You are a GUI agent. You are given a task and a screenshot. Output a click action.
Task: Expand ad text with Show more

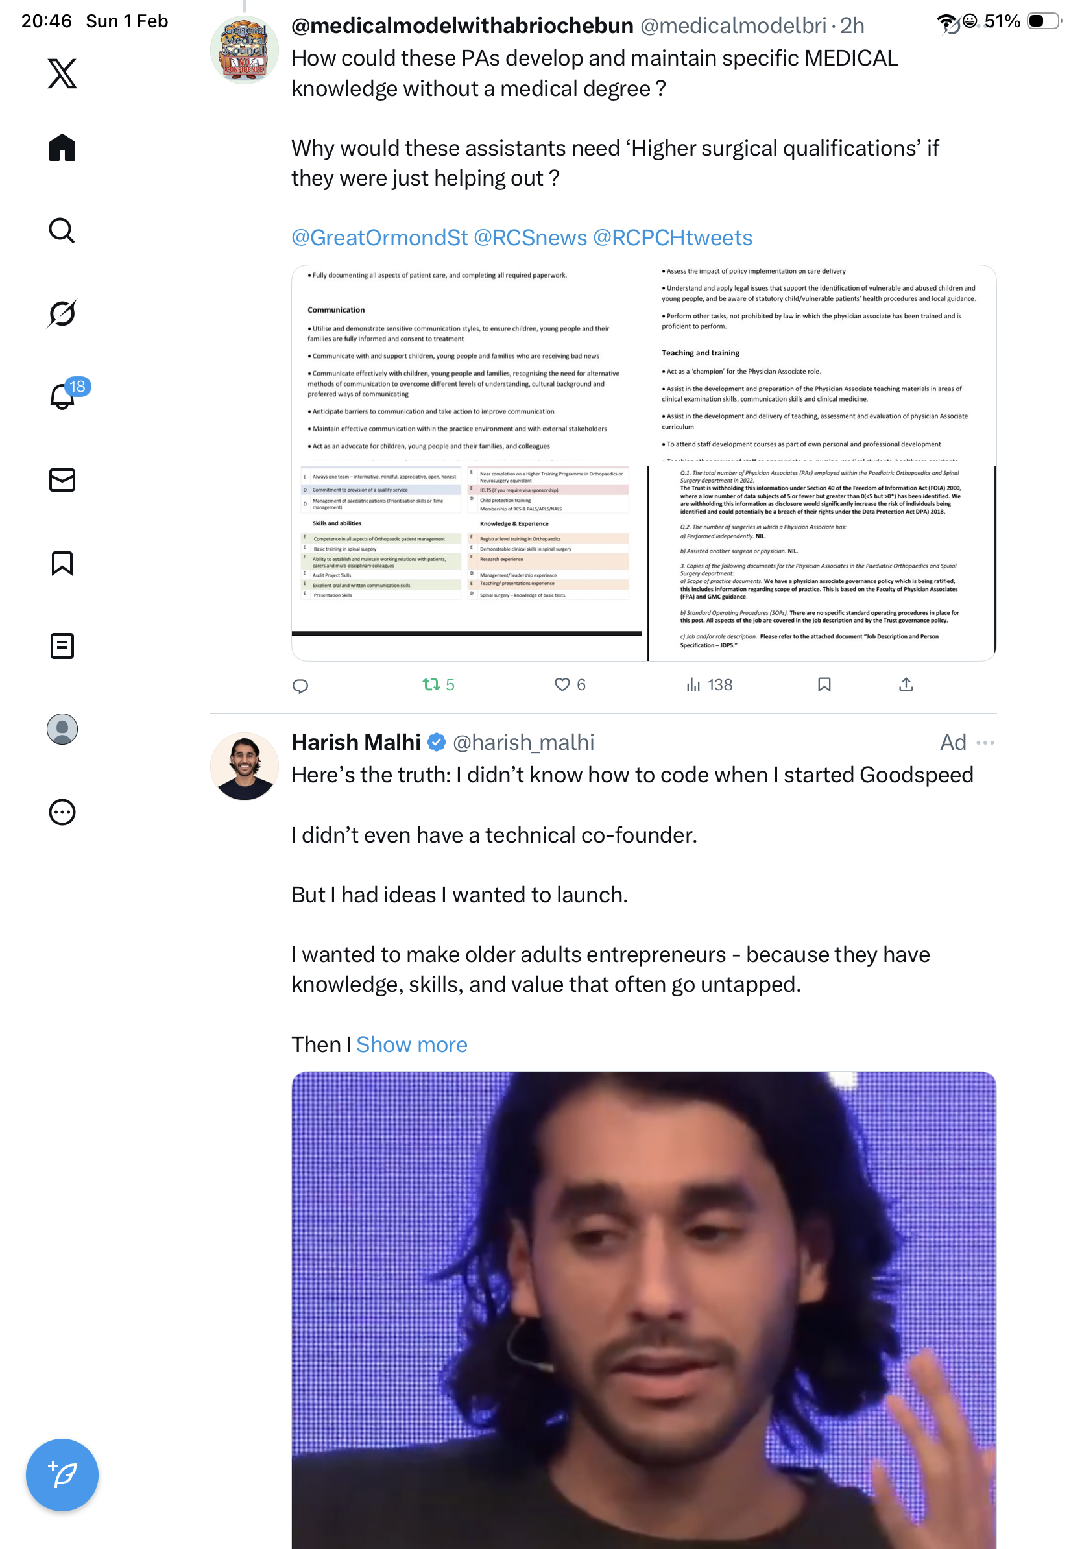(411, 1044)
